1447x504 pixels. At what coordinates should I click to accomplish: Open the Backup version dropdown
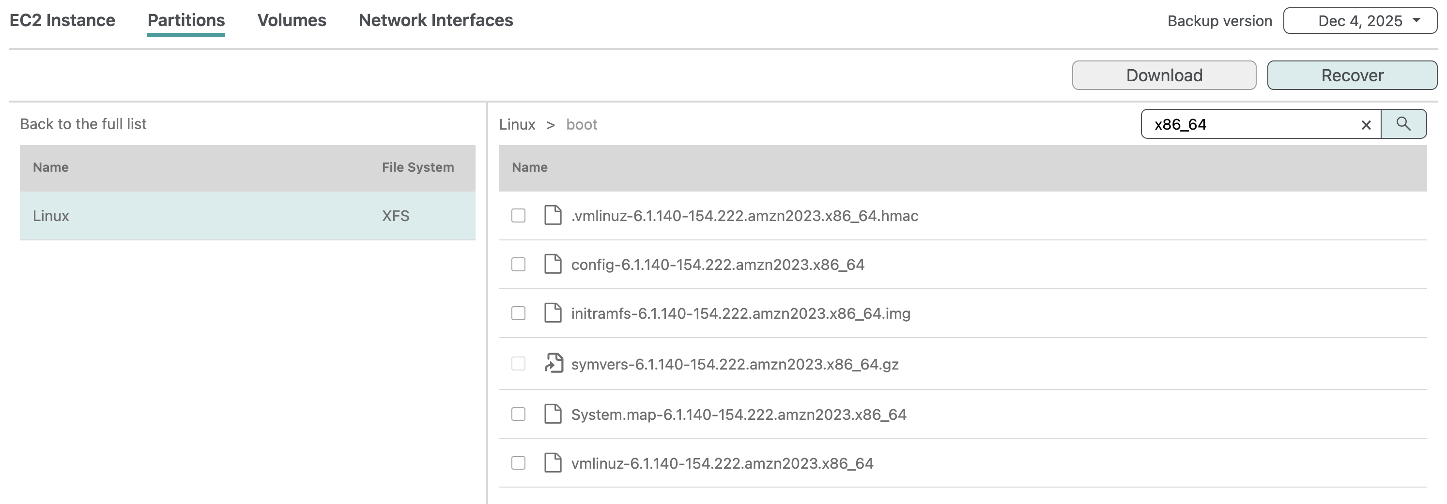coord(1359,21)
